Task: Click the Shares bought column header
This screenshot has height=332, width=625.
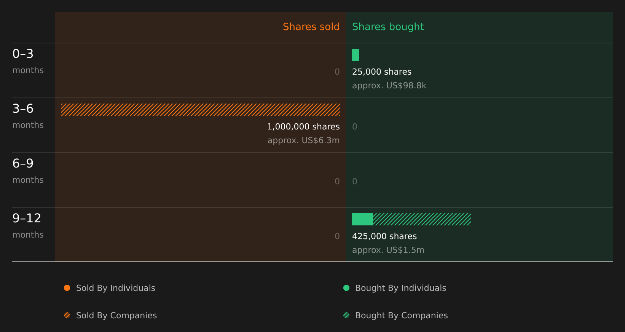Action: point(388,27)
